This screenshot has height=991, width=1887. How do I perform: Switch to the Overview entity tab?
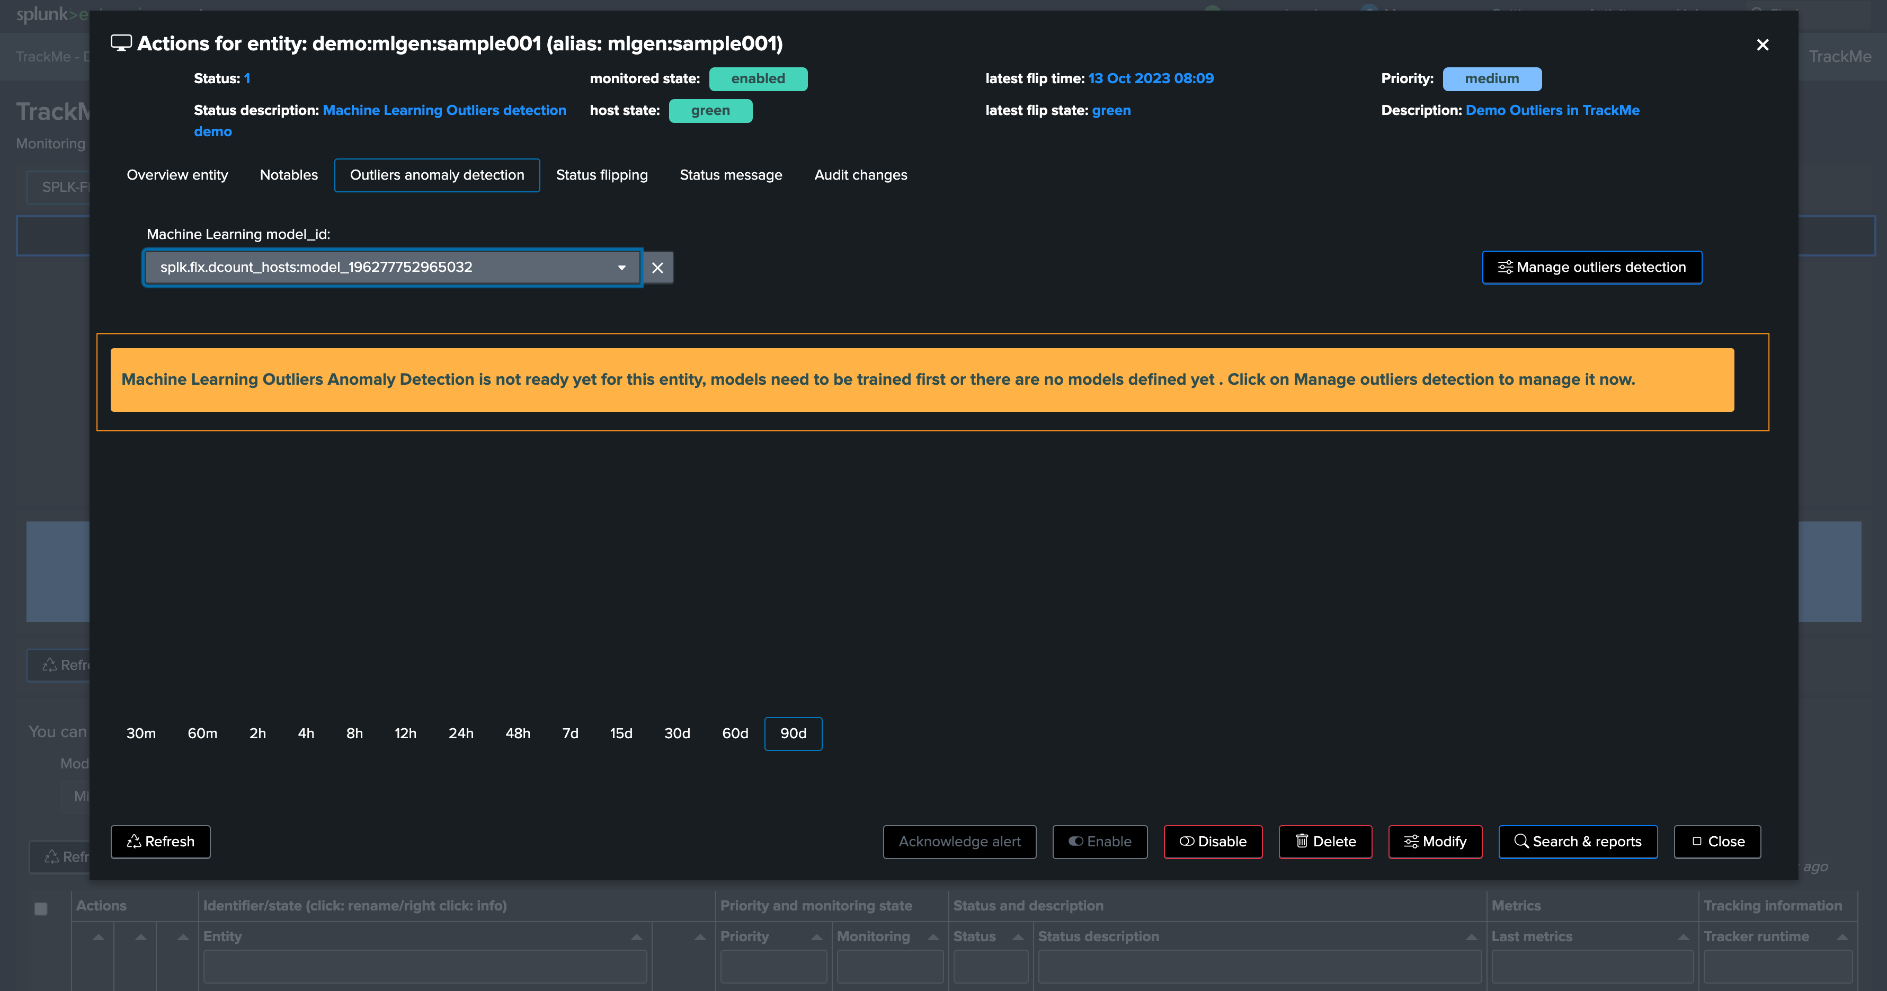point(177,175)
